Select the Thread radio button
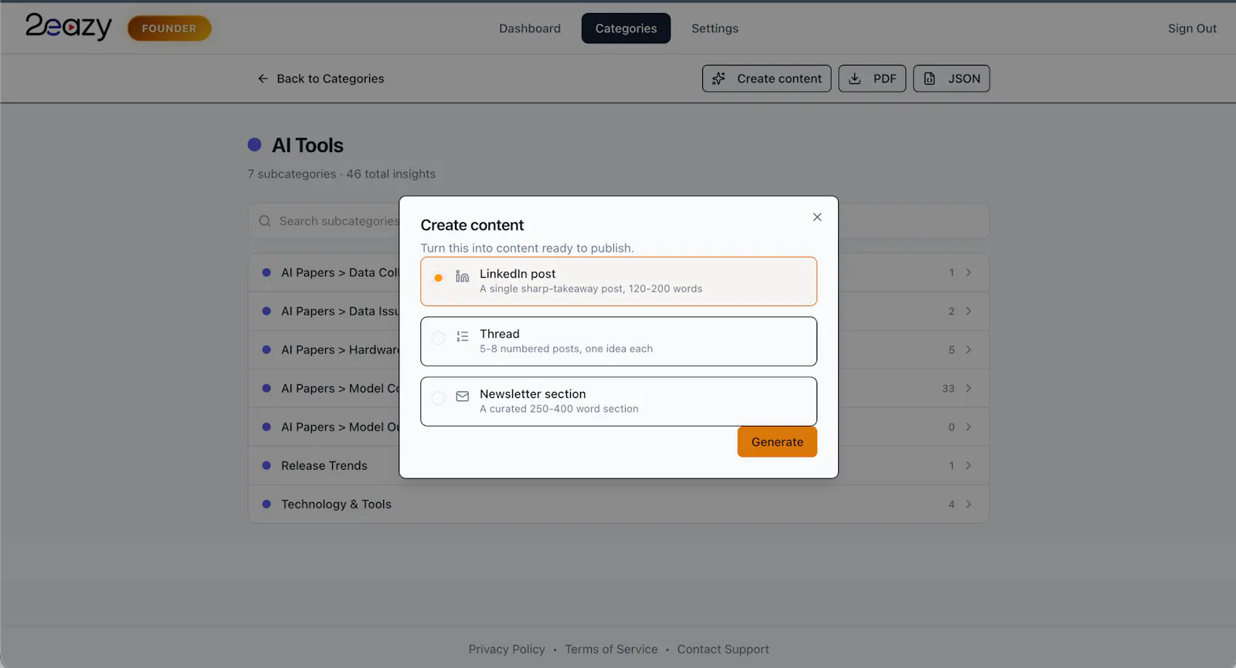 [438, 338]
